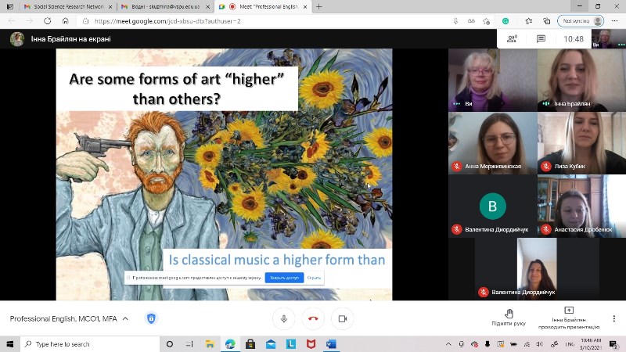
Task: Open the Favorites list
Action: pyautogui.click(x=529, y=21)
